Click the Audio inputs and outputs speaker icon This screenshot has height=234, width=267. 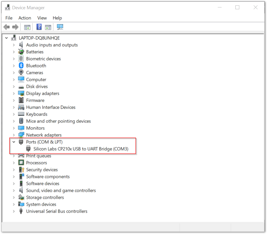click(x=21, y=45)
